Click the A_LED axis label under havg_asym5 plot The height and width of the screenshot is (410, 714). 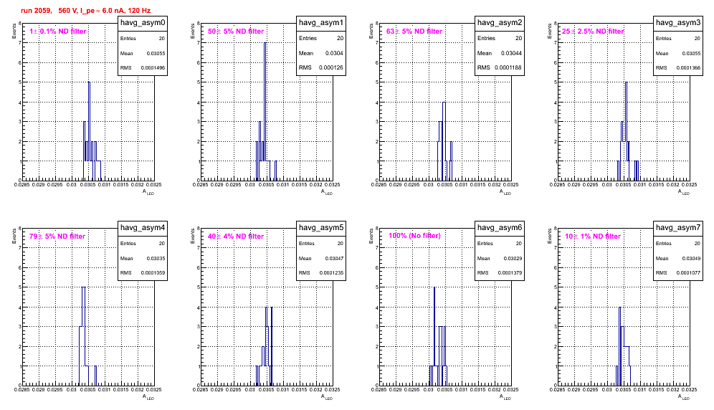[327, 397]
